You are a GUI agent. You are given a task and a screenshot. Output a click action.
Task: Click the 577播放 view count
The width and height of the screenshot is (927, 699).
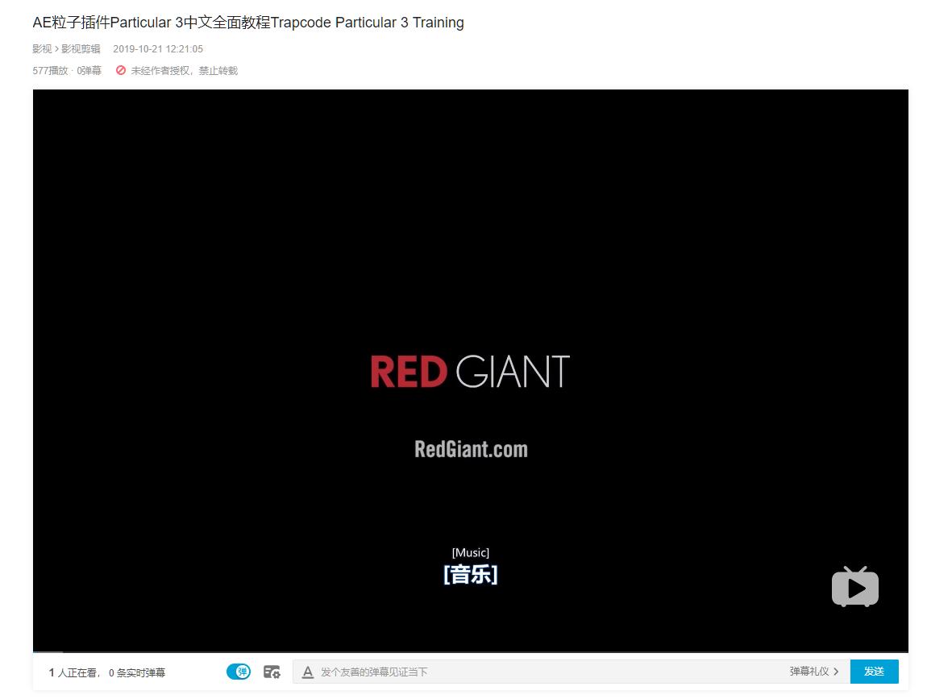pyautogui.click(x=50, y=71)
